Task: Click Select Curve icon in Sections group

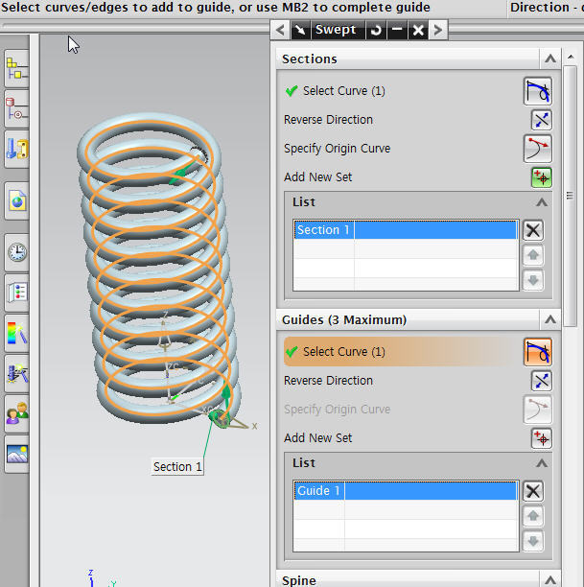Action: click(x=537, y=91)
